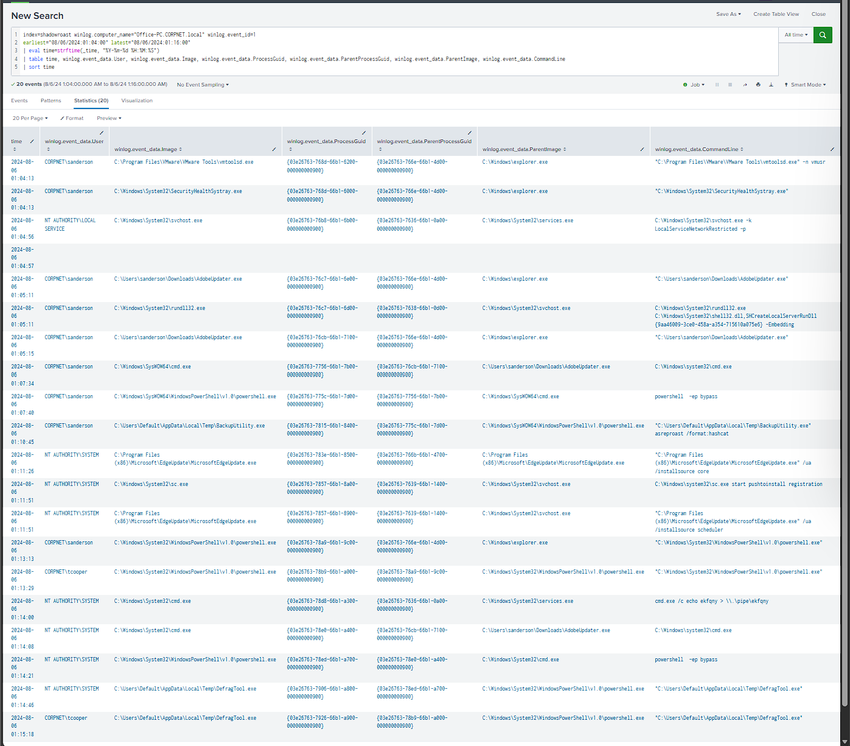Open No Event Sampling dropdown
This screenshot has height=746, width=850.
(203, 85)
